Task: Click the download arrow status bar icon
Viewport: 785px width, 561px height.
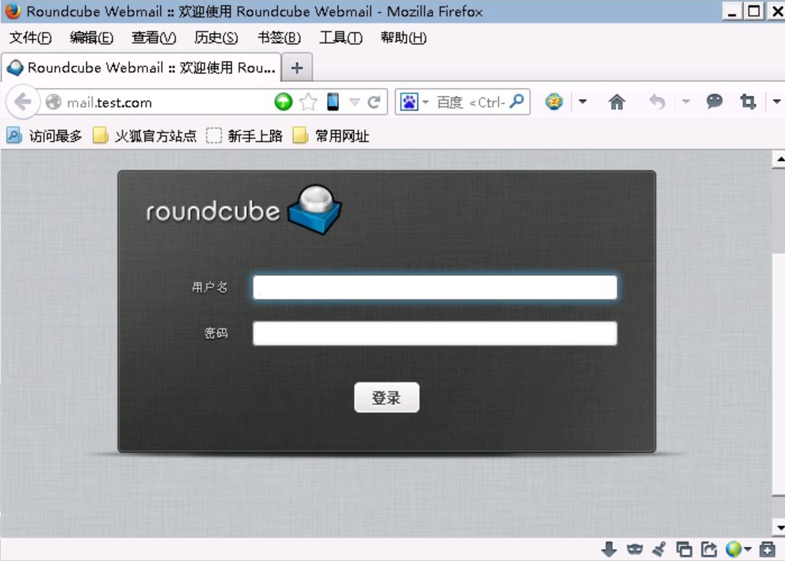Action: pos(609,549)
